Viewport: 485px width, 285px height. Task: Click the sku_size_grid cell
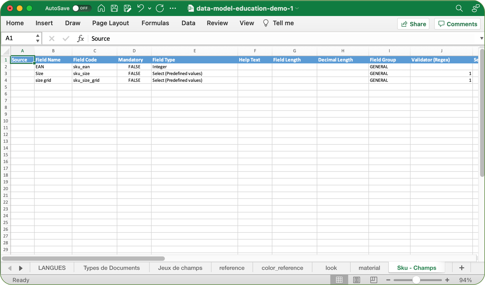point(95,80)
